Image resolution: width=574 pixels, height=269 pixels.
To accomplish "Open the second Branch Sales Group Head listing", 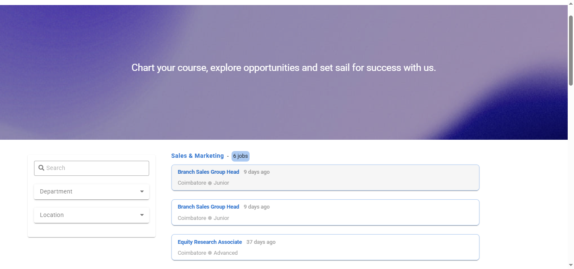I will [208, 207].
